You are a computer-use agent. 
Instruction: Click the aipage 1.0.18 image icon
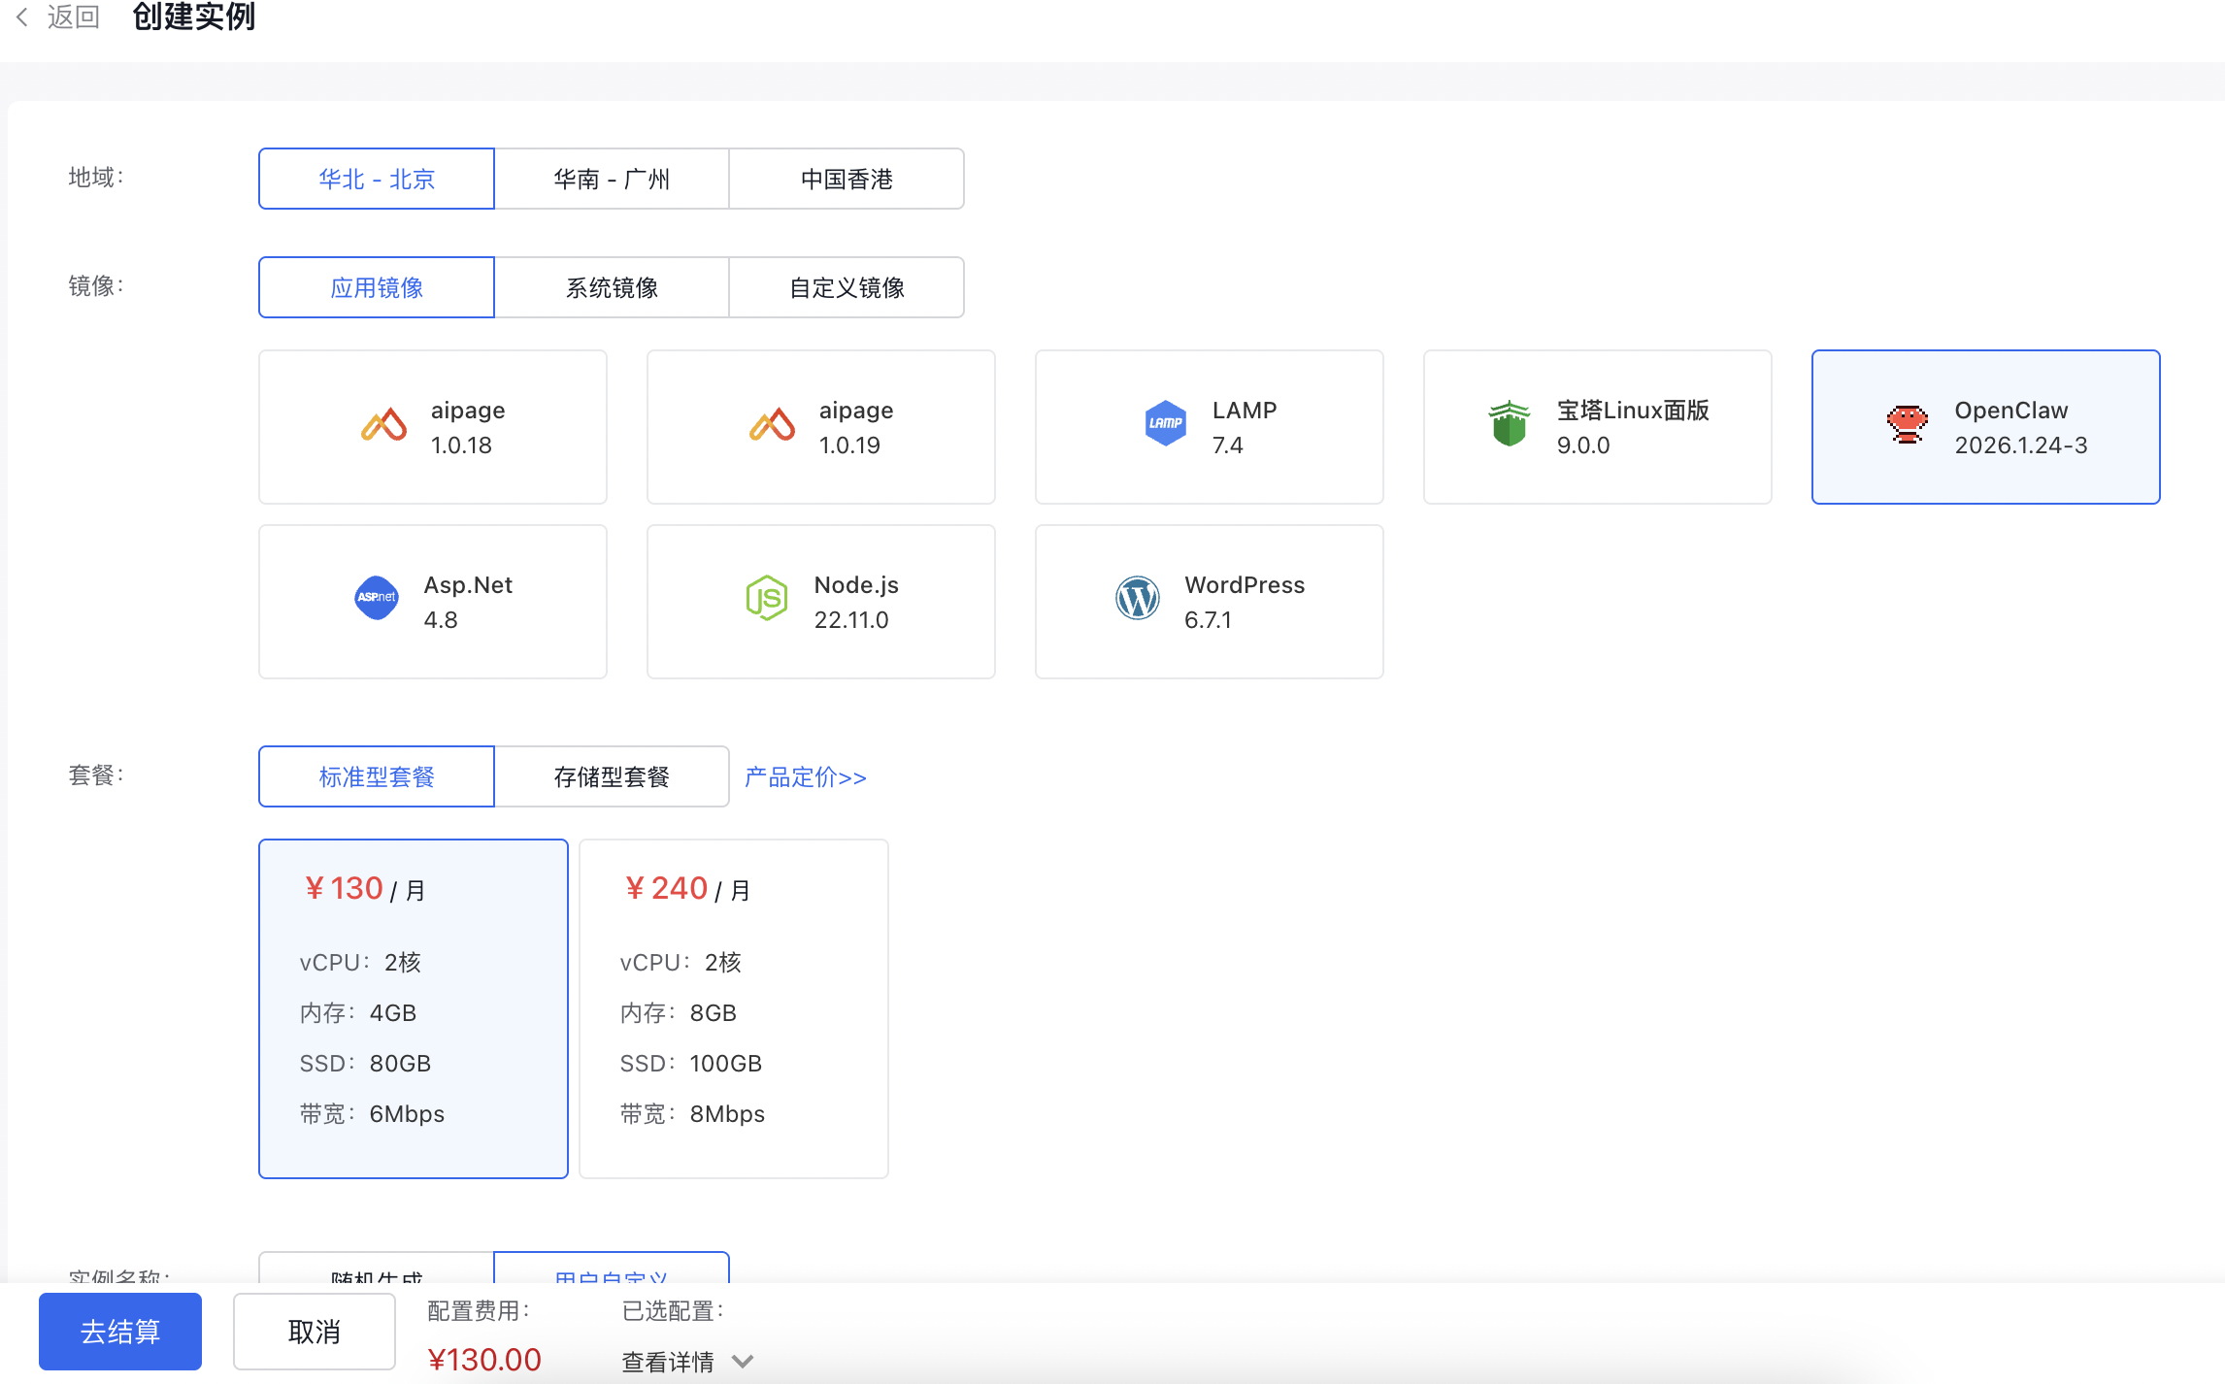point(383,425)
